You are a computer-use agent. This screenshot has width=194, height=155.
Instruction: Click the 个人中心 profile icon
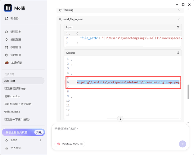pos(7,148)
